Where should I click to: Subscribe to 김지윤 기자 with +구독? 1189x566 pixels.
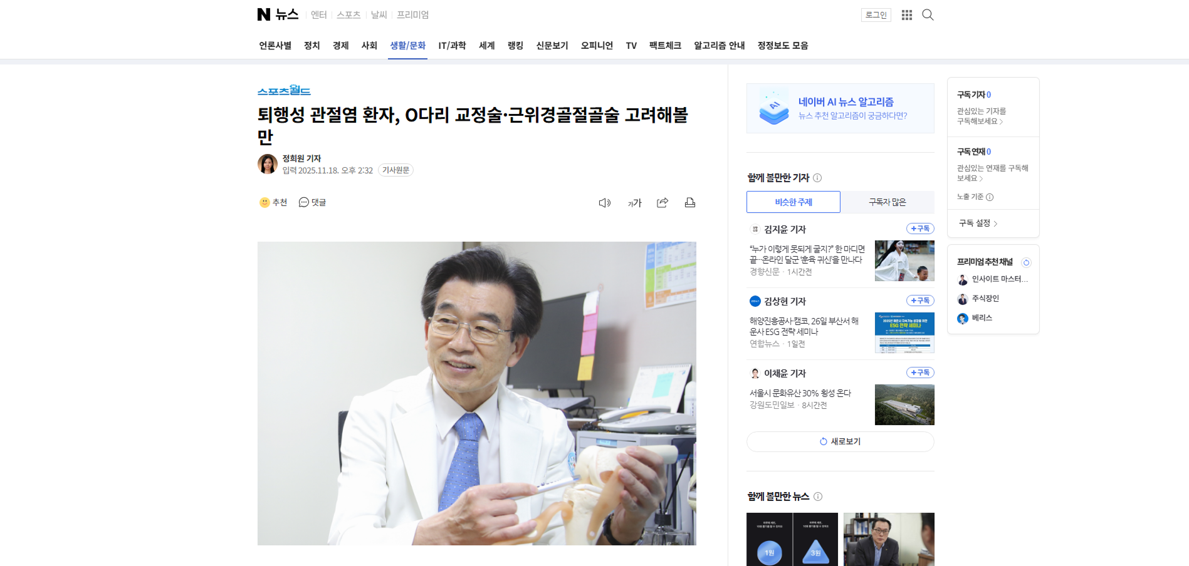pos(919,229)
